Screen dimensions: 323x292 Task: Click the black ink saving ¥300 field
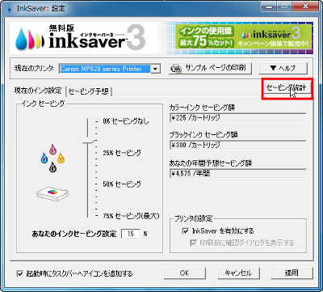point(238,145)
